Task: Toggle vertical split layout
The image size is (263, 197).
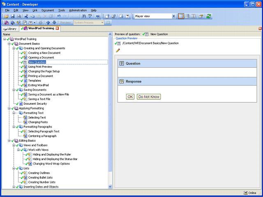Action: click(194, 16)
